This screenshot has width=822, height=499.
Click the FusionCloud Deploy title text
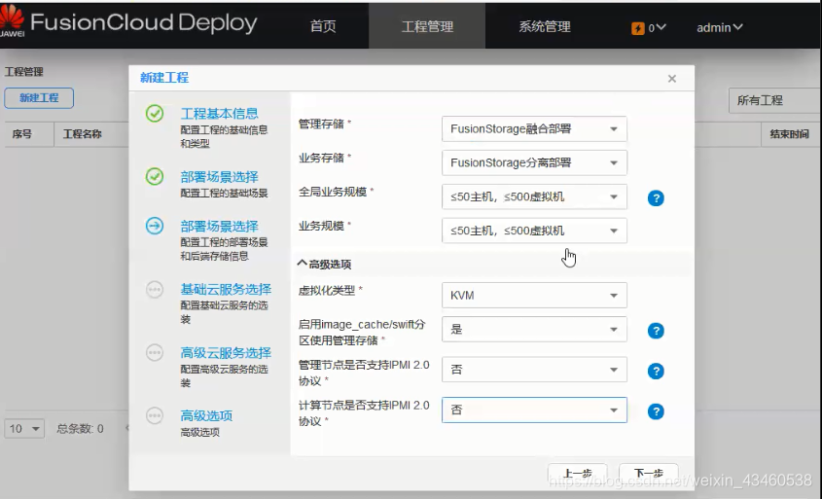click(x=144, y=22)
